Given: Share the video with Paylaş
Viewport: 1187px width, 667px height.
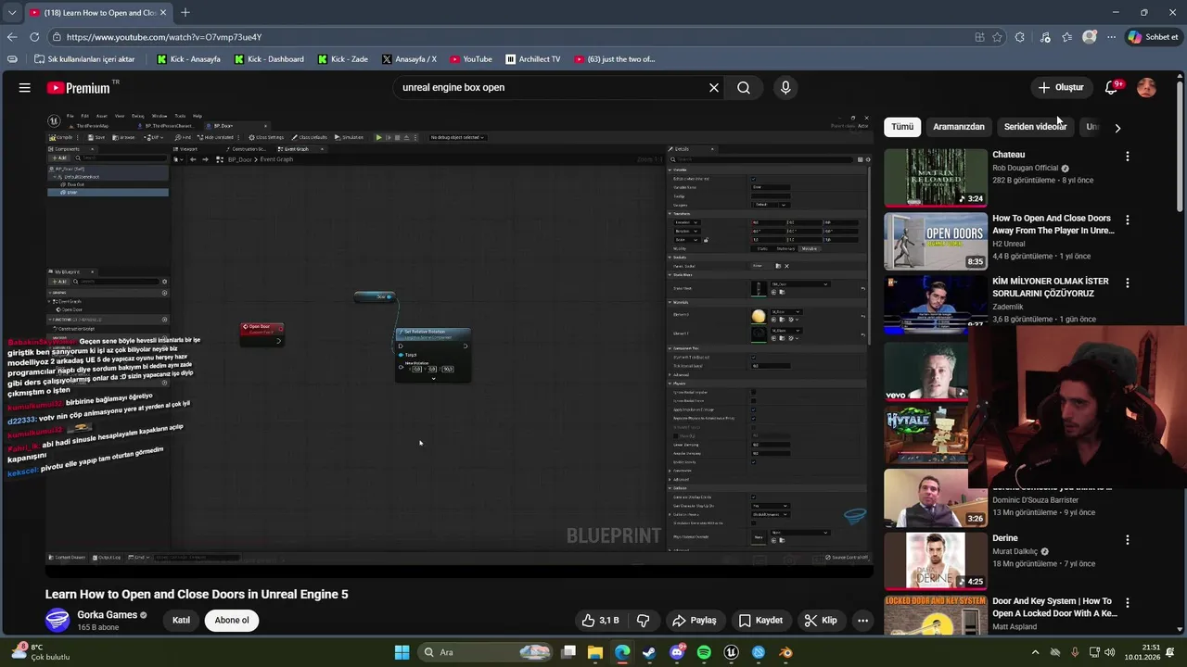Looking at the screenshot, I should point(695,620).
